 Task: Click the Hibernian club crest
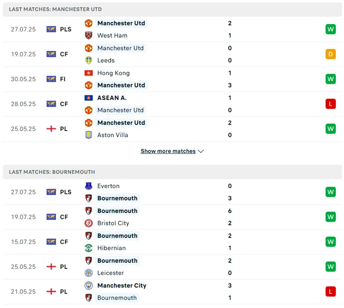click(x=89, y=248)
